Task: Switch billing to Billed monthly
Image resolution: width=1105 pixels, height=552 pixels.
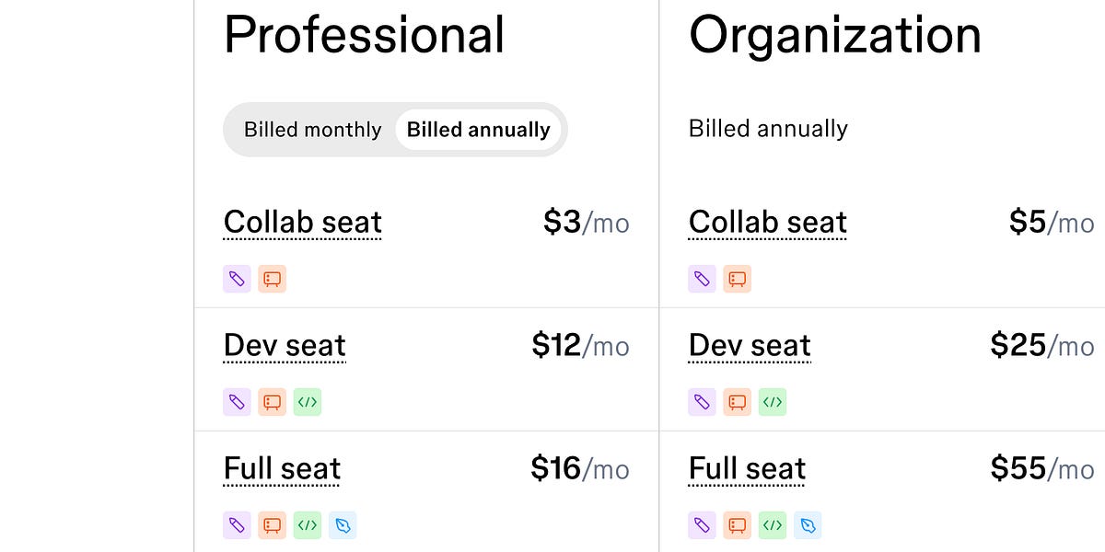Action: click(311, 130)
